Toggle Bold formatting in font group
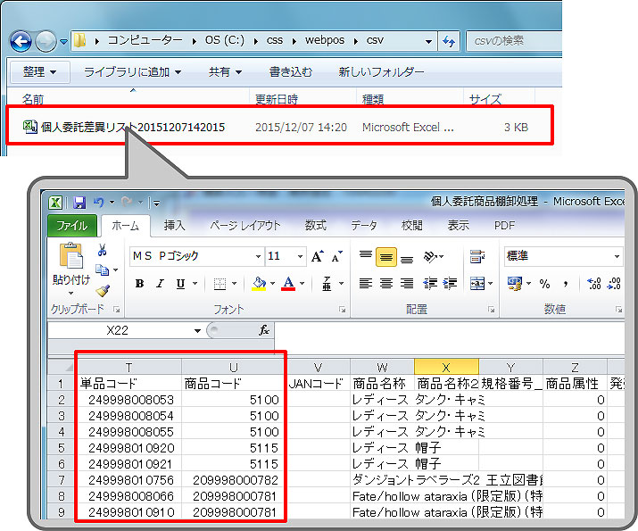 [139, 284]
